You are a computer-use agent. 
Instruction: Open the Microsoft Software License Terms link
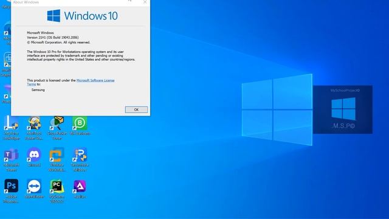[95, 80]
